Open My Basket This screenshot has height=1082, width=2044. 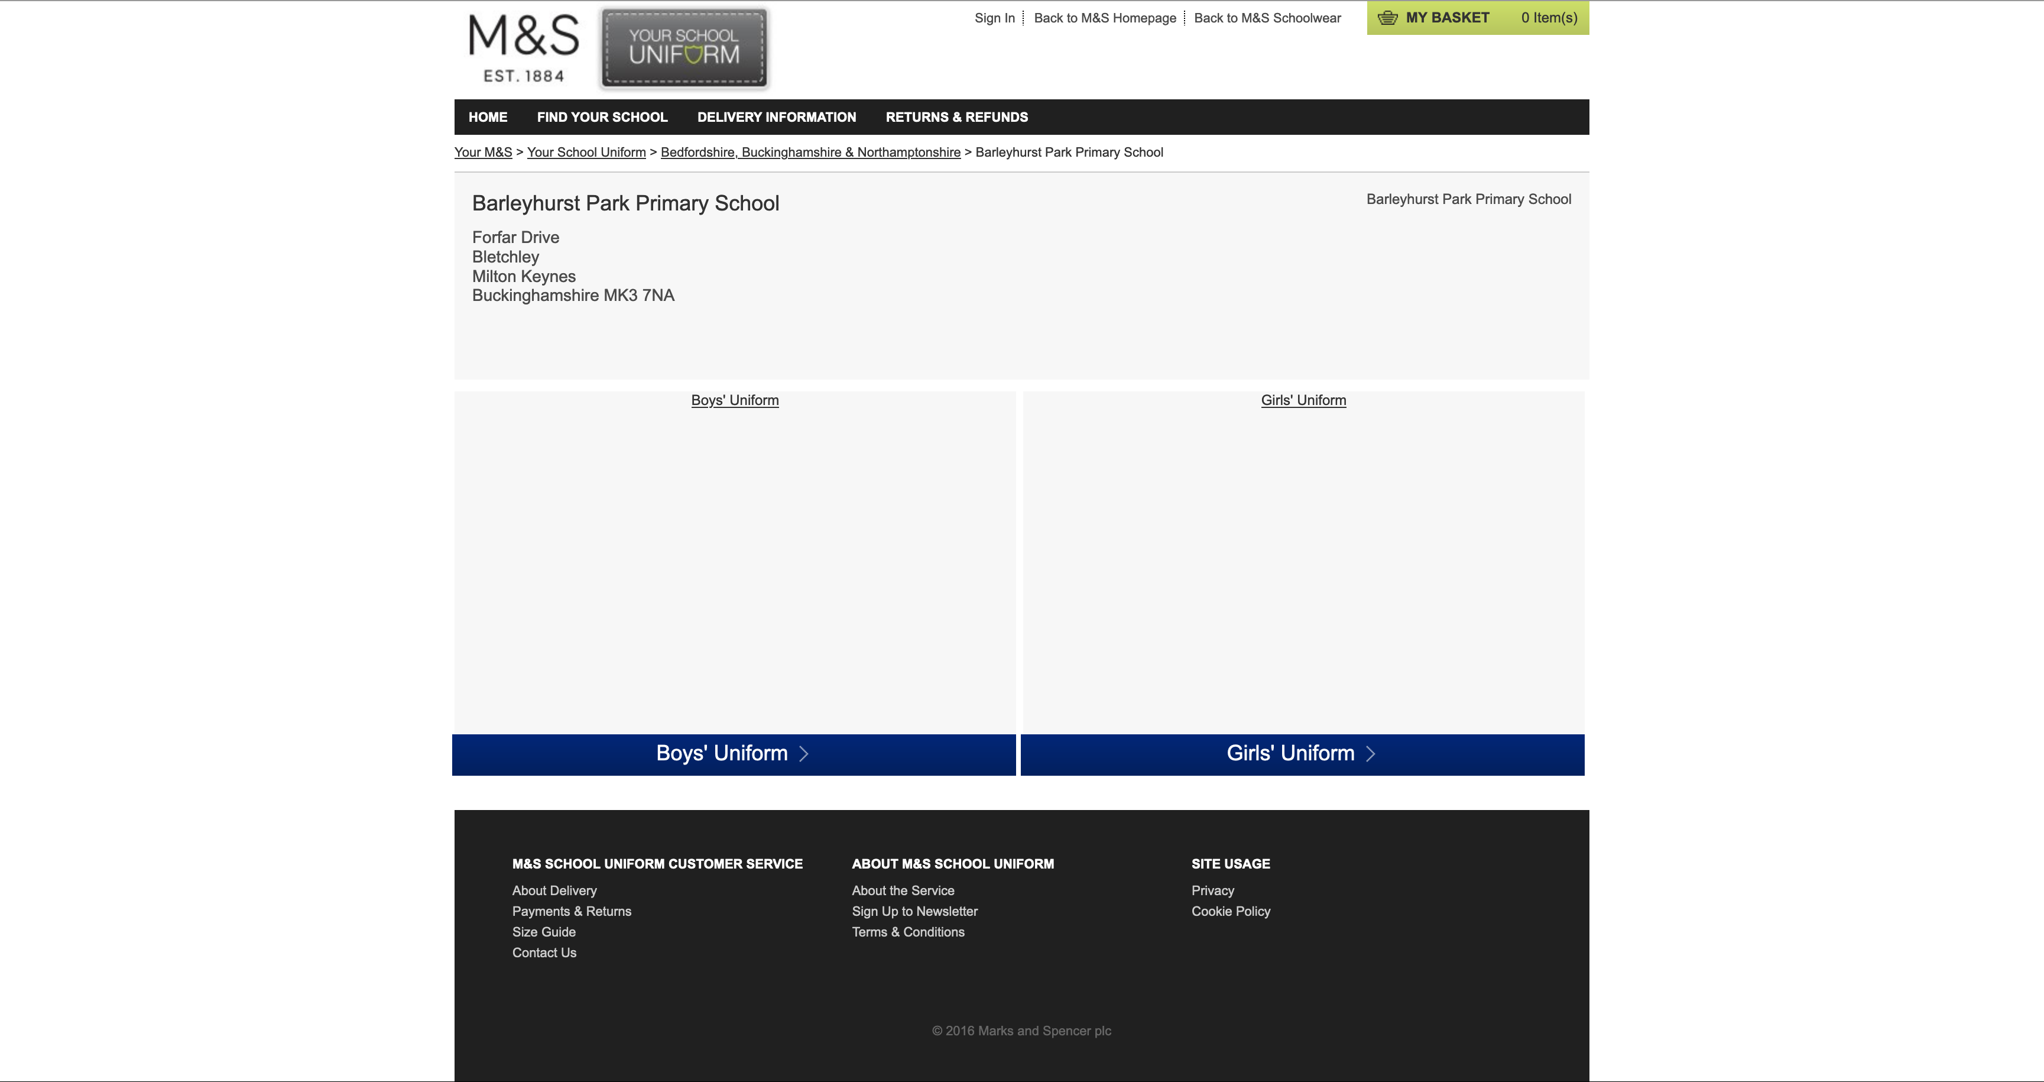(x=1448, y=18)
